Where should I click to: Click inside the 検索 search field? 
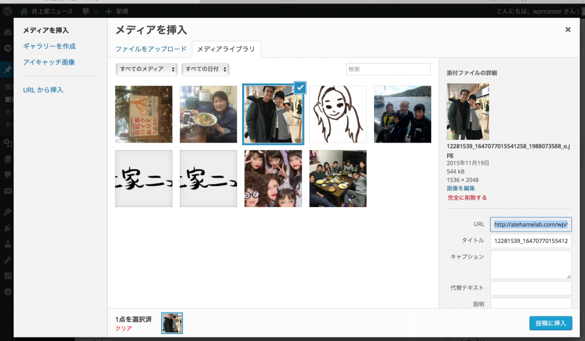coord(388,68)
